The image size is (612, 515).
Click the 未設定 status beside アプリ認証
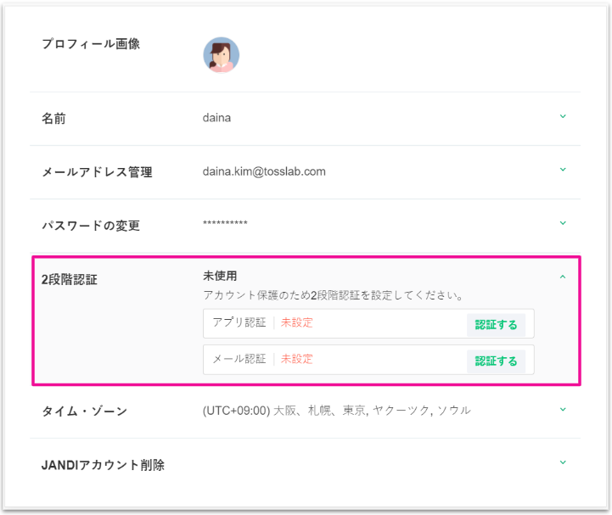coord(297,322)
